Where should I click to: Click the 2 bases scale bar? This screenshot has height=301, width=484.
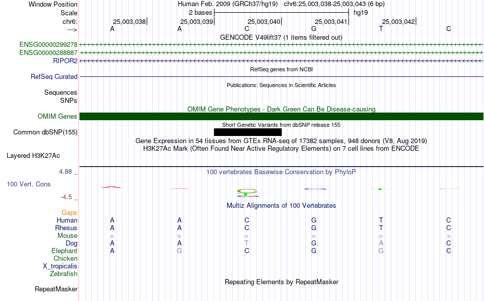281,13
